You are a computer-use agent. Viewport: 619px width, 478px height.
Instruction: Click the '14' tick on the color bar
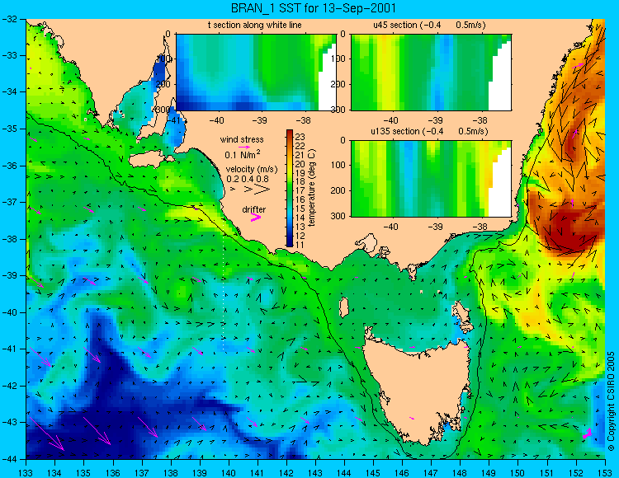point(300,218)
